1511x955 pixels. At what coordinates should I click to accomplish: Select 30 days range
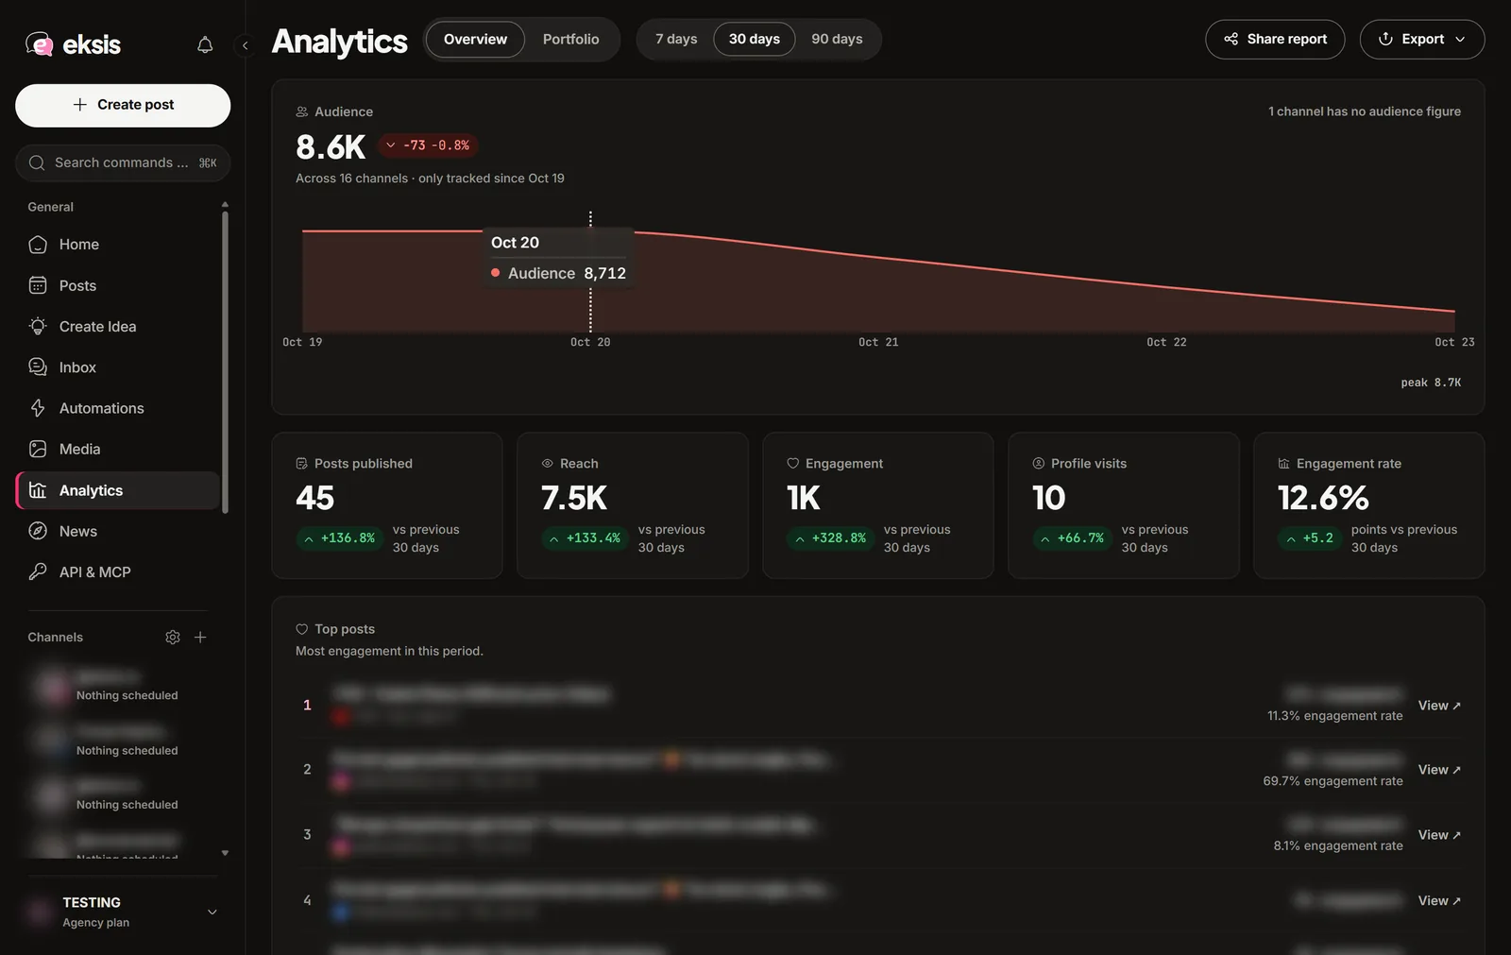tap(754, 40)
